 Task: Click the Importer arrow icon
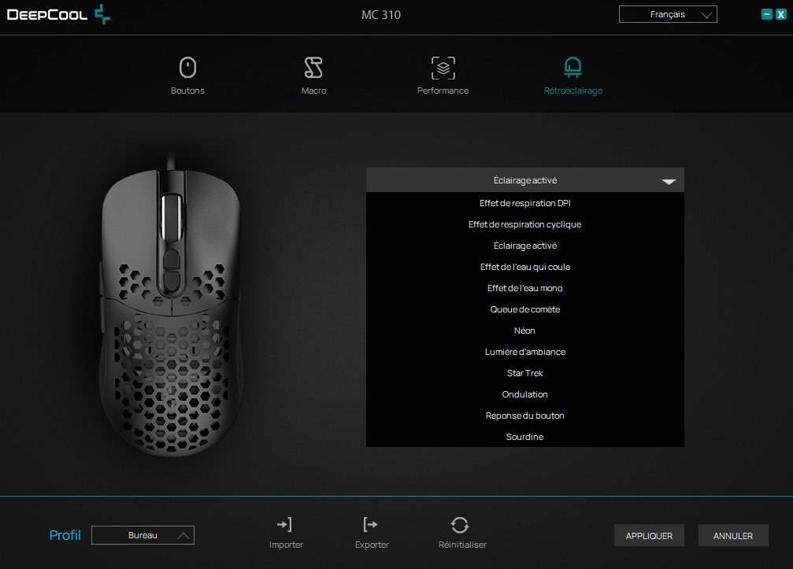point(285,524)
